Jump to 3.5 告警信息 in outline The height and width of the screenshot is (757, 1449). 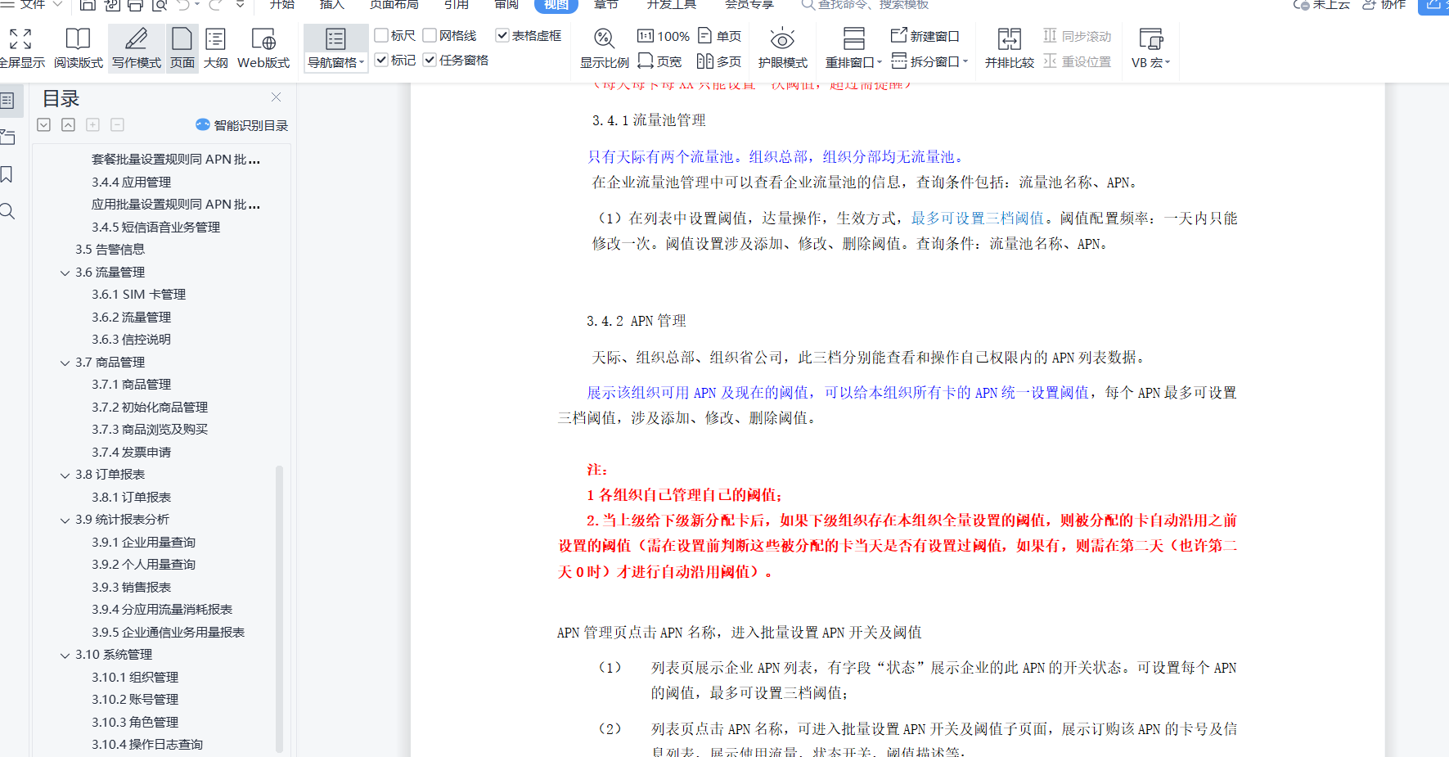click(x=110, y=250)
